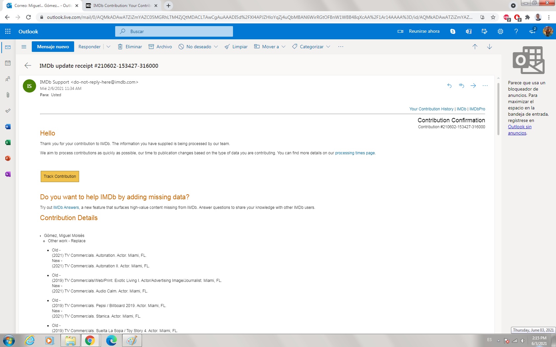Forward this email with arrow icon
This screenshot has width=556, height=347.
point(473,86)
